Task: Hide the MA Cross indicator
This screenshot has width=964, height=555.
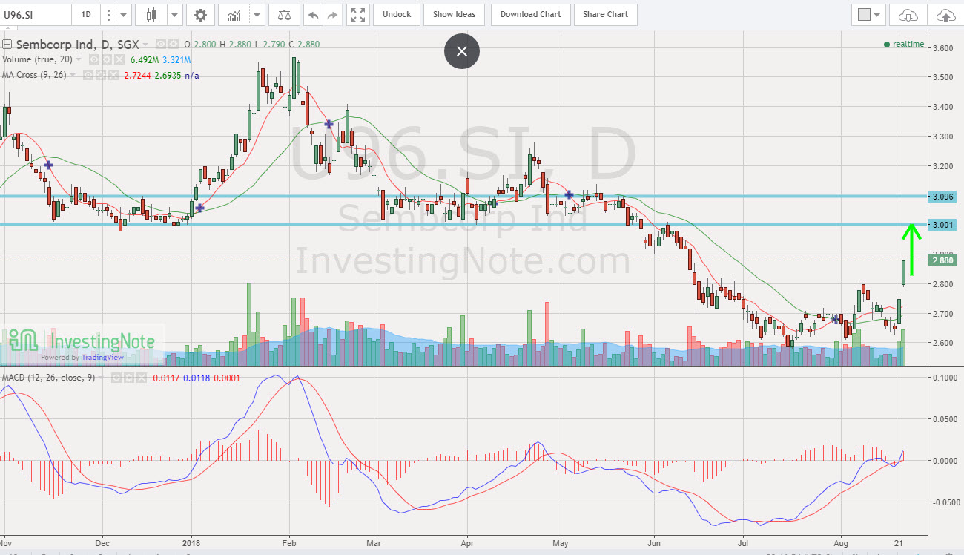Action: pyautogui.click(x=113, y=74)
